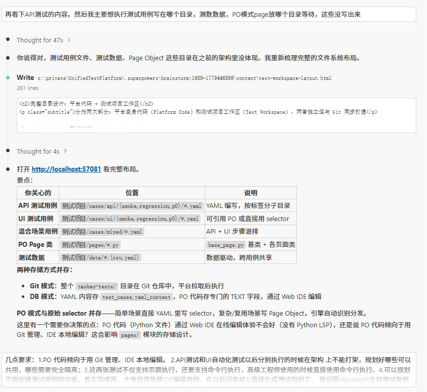
Task: Click the '你关心的' table header
Action: pos(38,193)
